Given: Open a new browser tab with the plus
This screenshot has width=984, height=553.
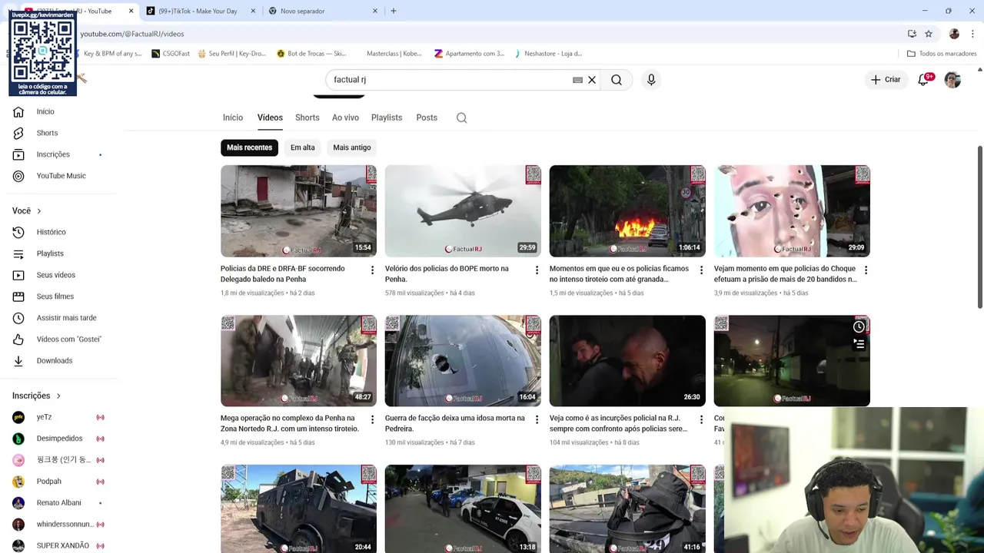Looking at the screenshot, I should point(394,11).
